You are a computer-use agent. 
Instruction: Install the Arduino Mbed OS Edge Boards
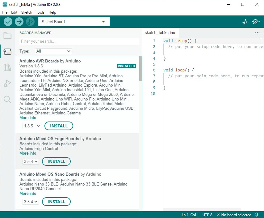(56, 161)
